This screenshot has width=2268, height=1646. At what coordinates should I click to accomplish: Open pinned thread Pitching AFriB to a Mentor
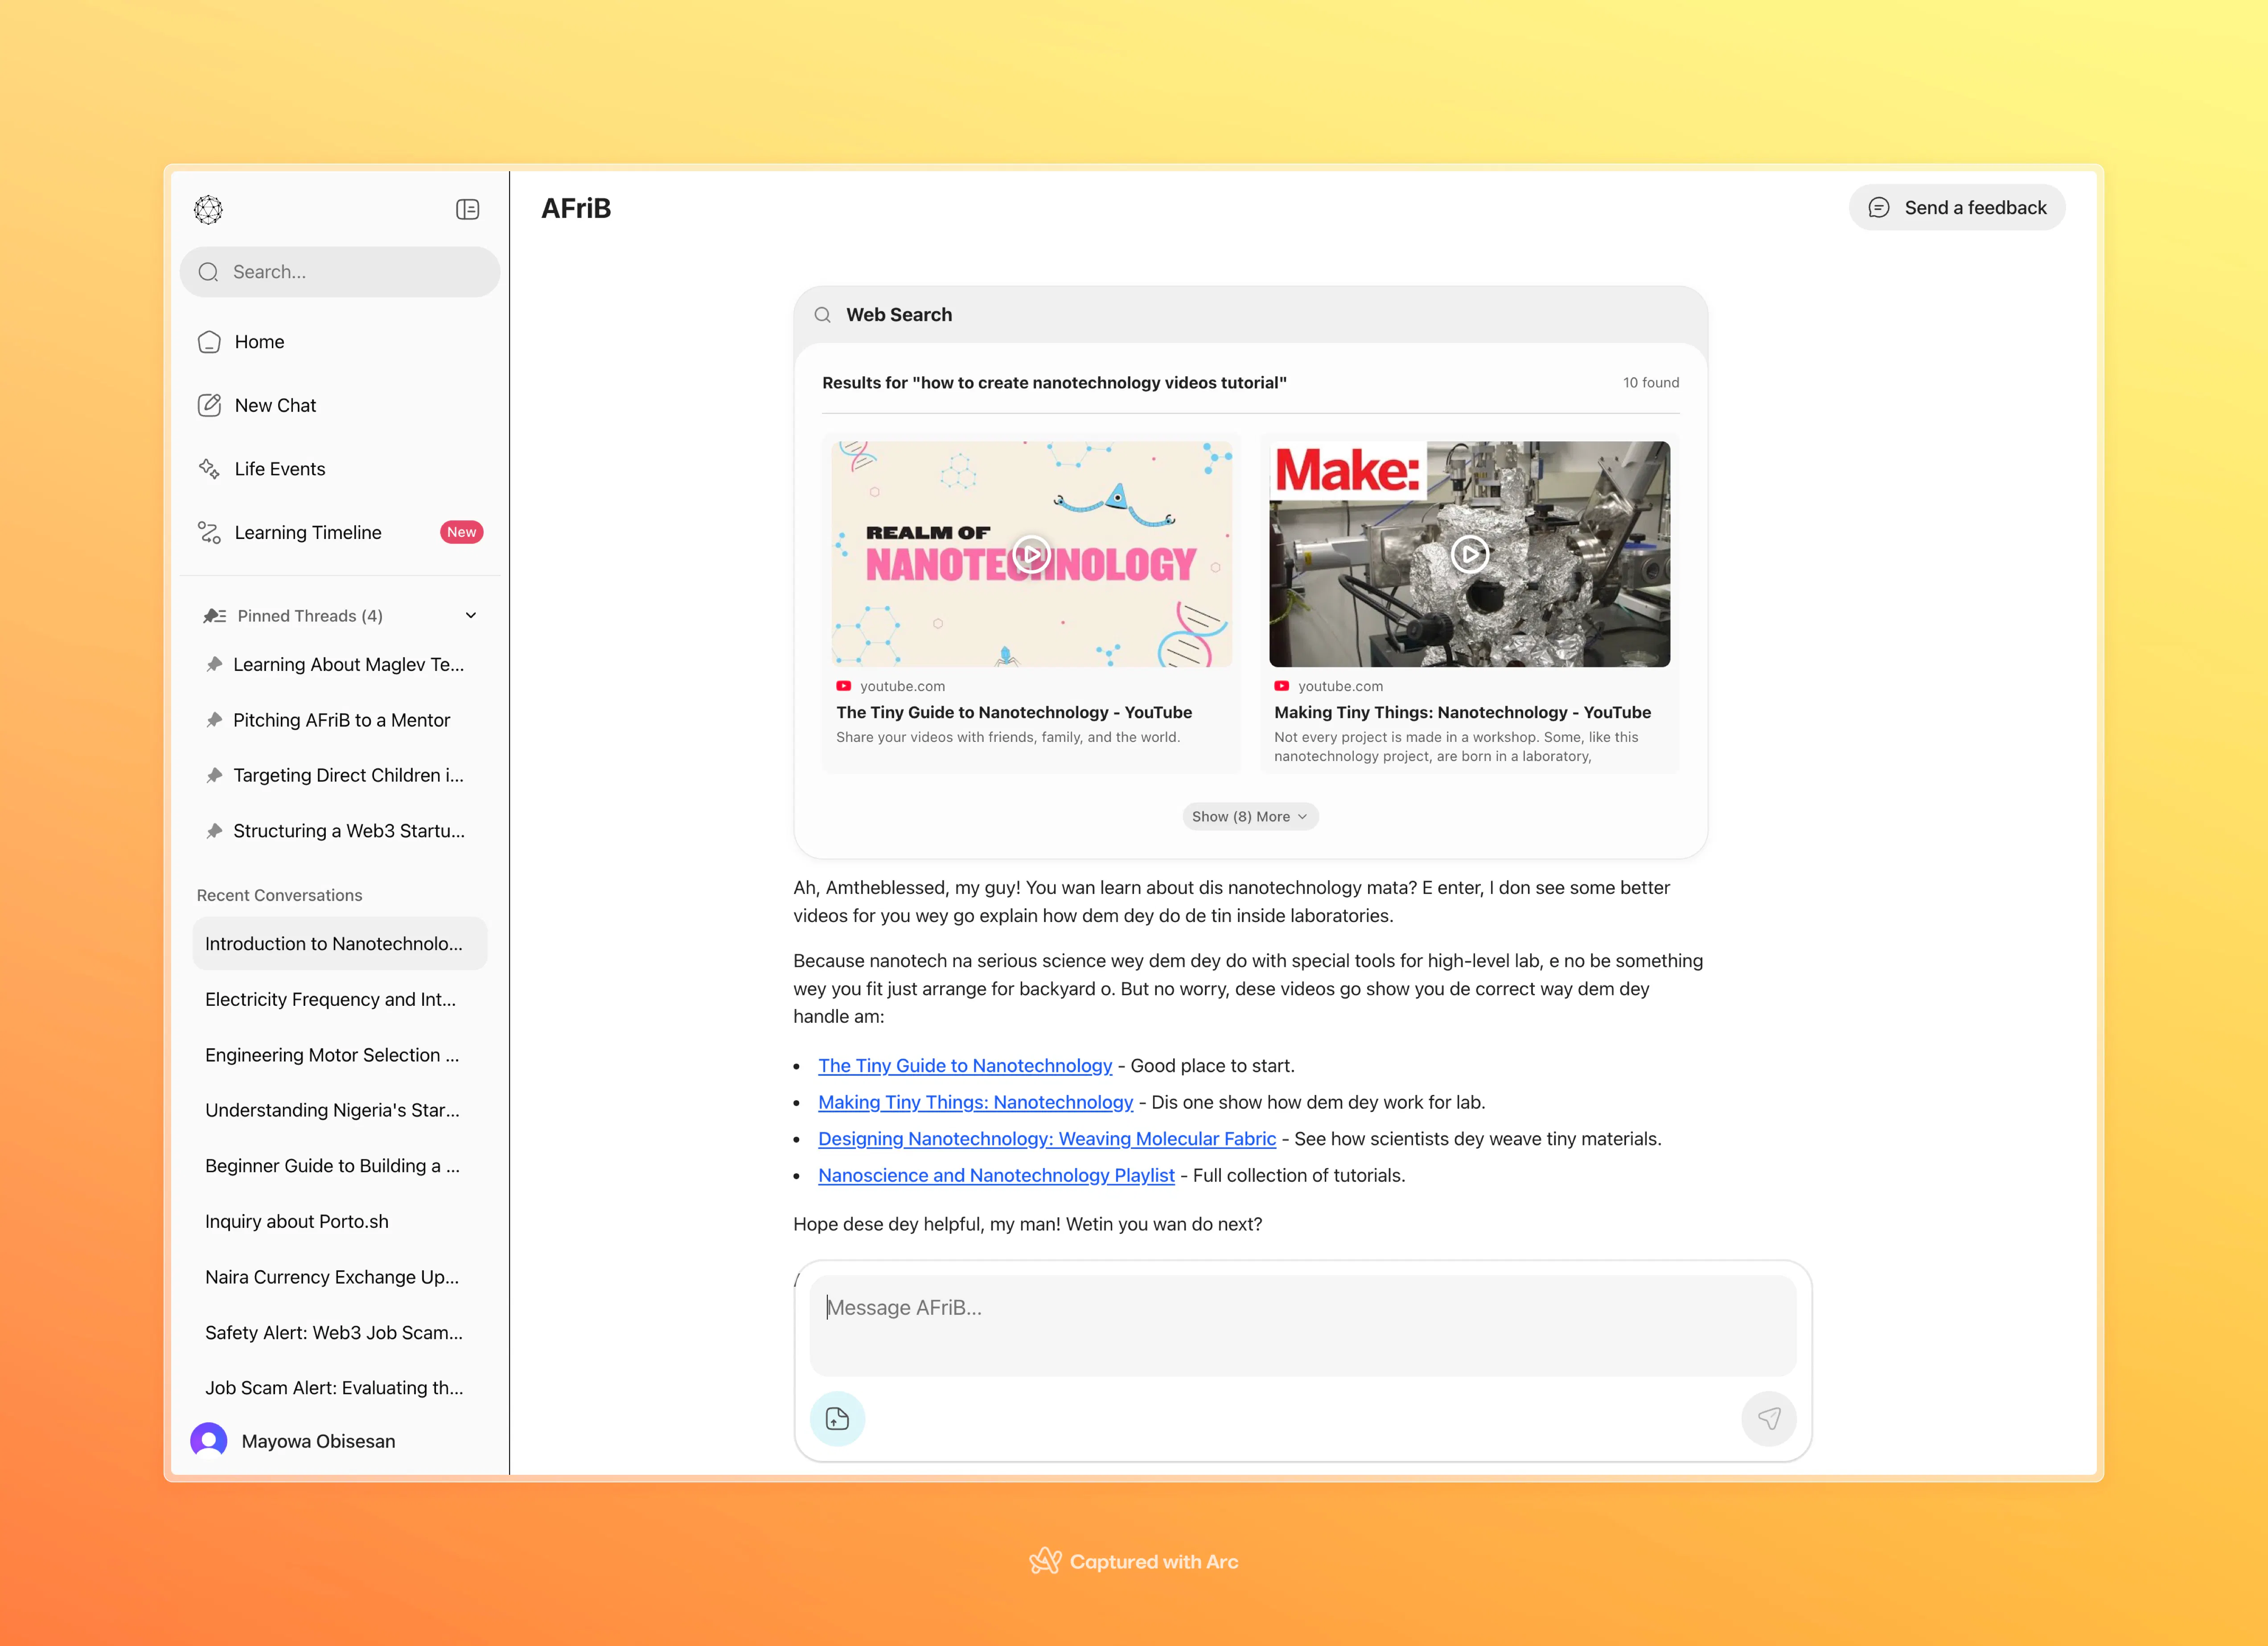(x=341, y=720)
